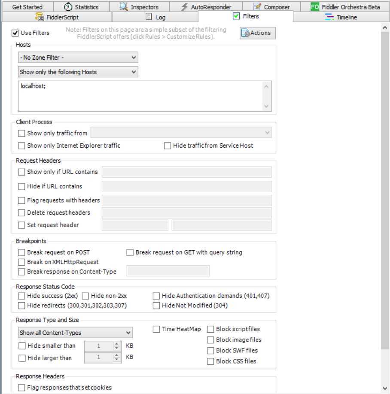The image size is (390, 394).
Task: Open the No Zone Filter dropdown
Action: tap(78, 58)
